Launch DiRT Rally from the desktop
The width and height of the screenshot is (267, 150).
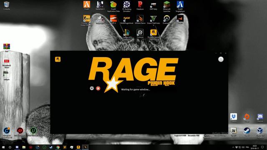point(154,5)
